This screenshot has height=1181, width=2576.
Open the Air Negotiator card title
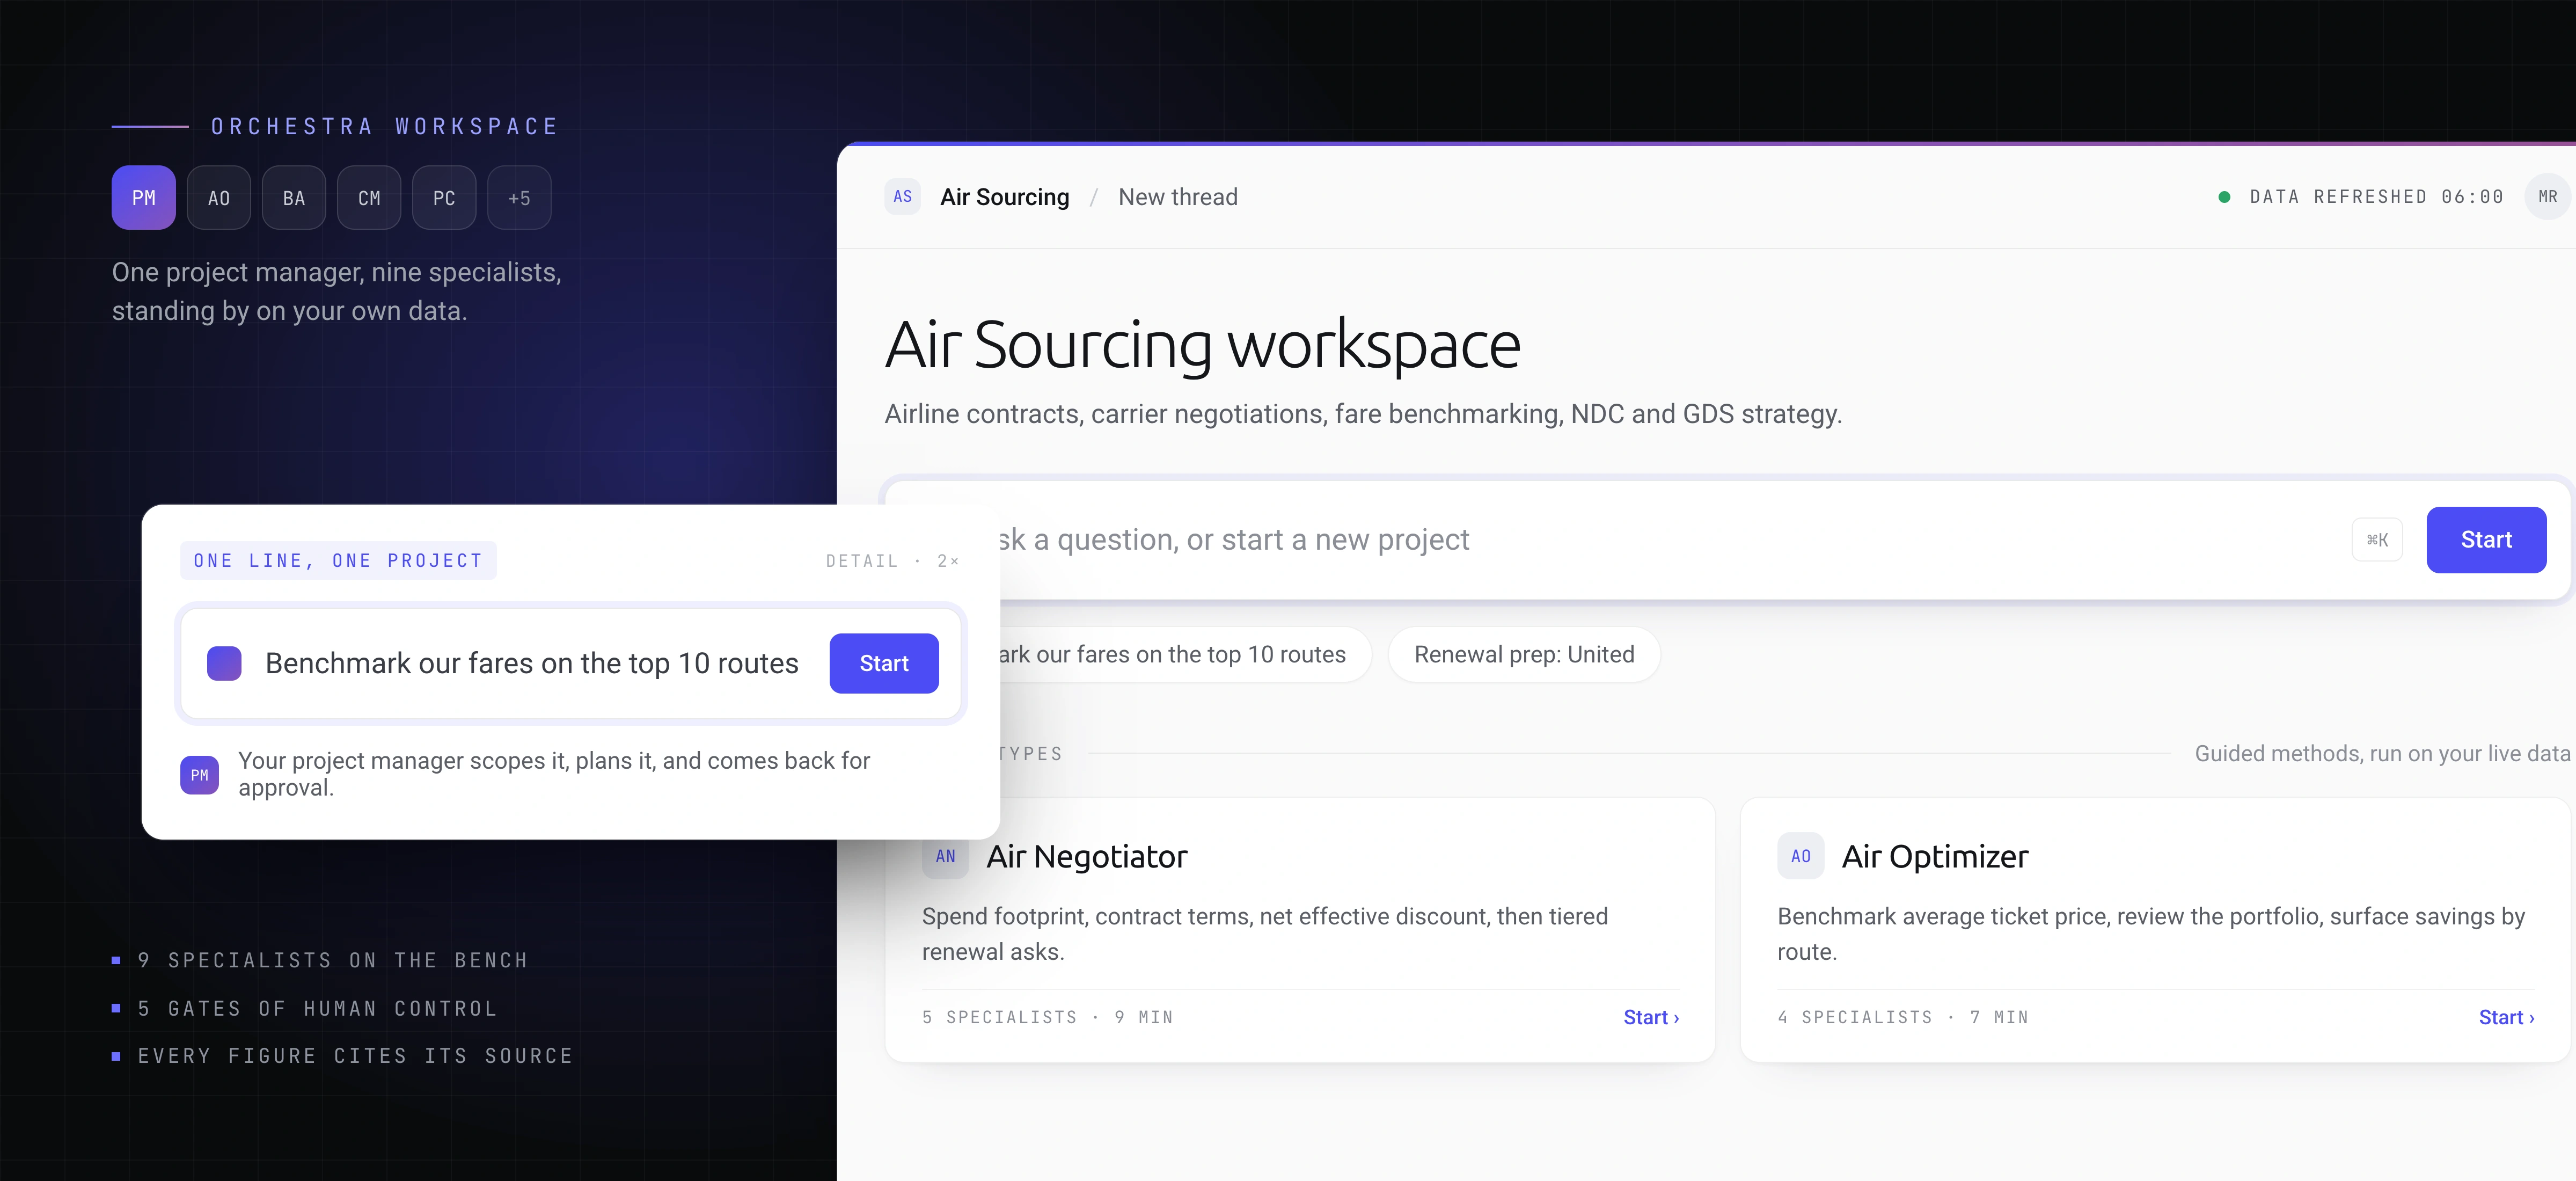(1086, 856)
